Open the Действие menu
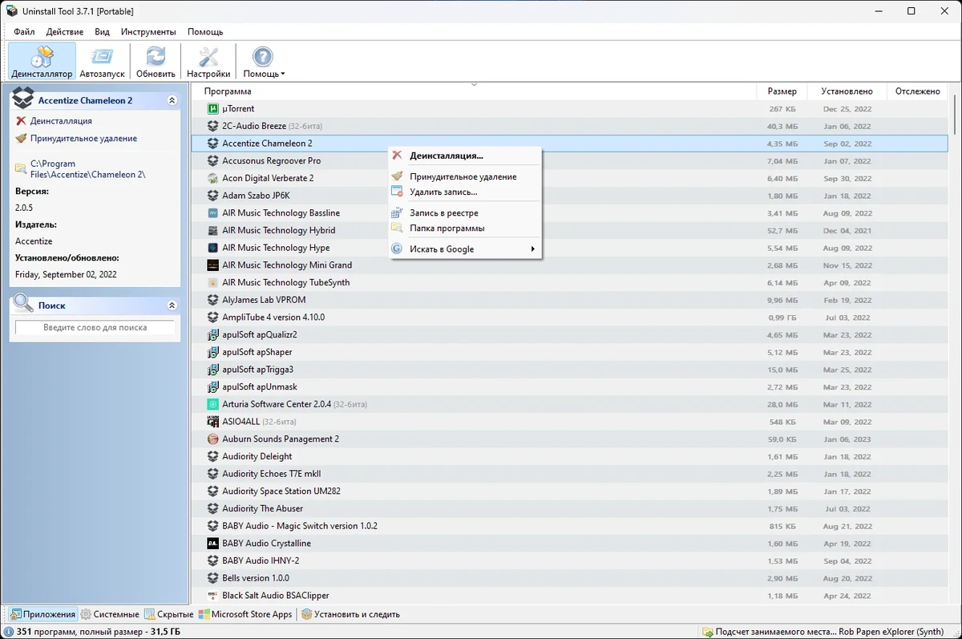The height and width of the screenshot is (639, 962). 65,32
